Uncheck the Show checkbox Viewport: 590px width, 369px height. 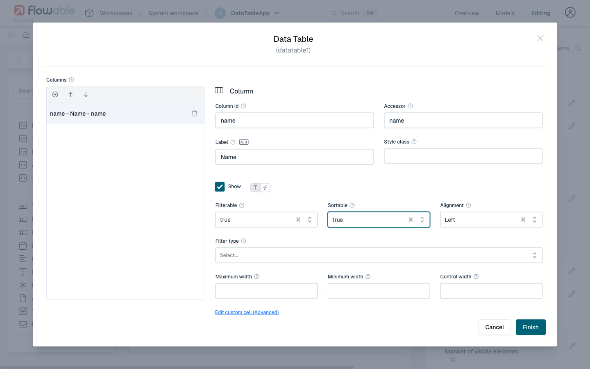point(220,187)
